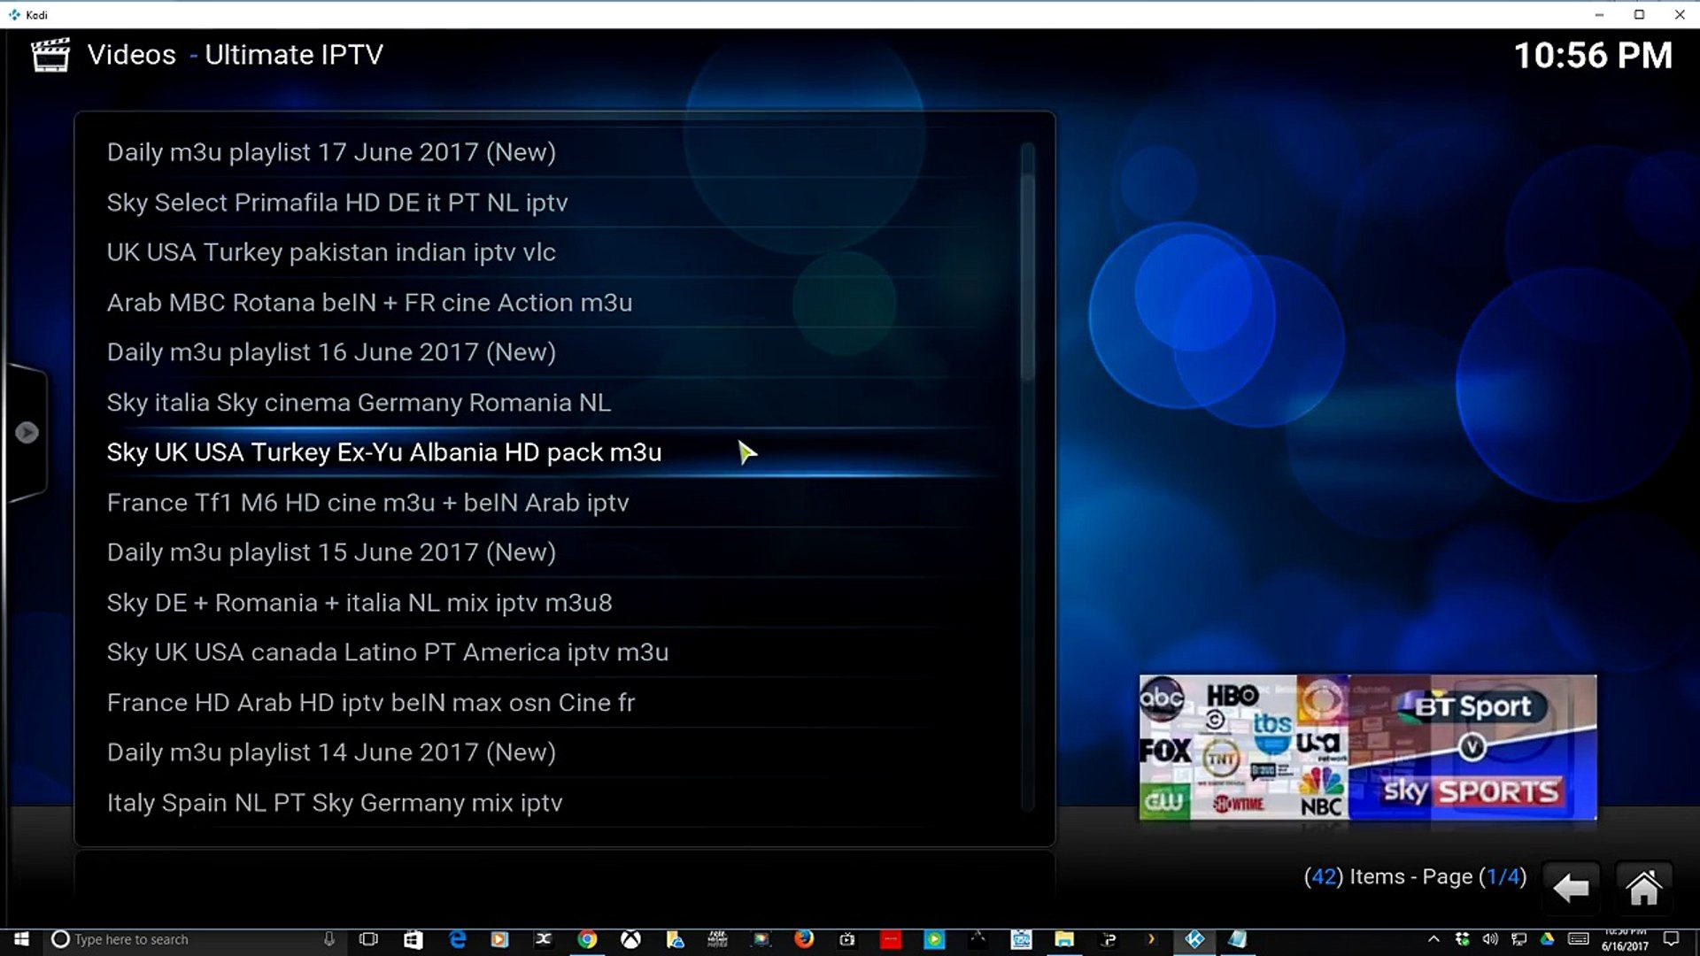The image size is (1700, 956).
Task: Open Italy Spain NL PT Sky Germany mix
Action: coord(334,803)
